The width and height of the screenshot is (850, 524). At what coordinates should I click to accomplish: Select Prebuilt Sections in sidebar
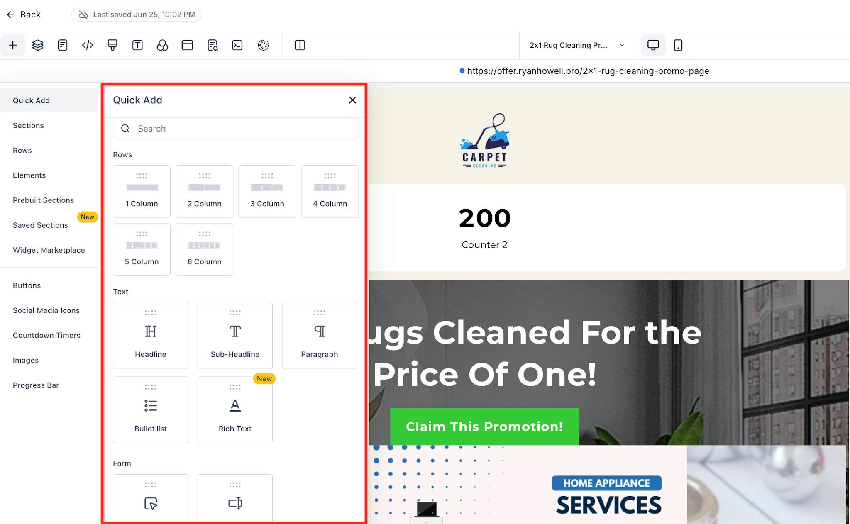pyautogui.click(x=43, y=200)
